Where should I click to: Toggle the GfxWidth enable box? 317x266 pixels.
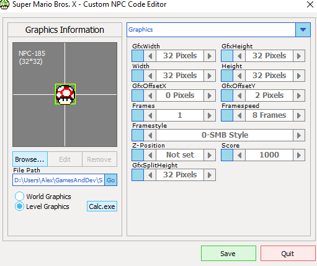point(138,56)
